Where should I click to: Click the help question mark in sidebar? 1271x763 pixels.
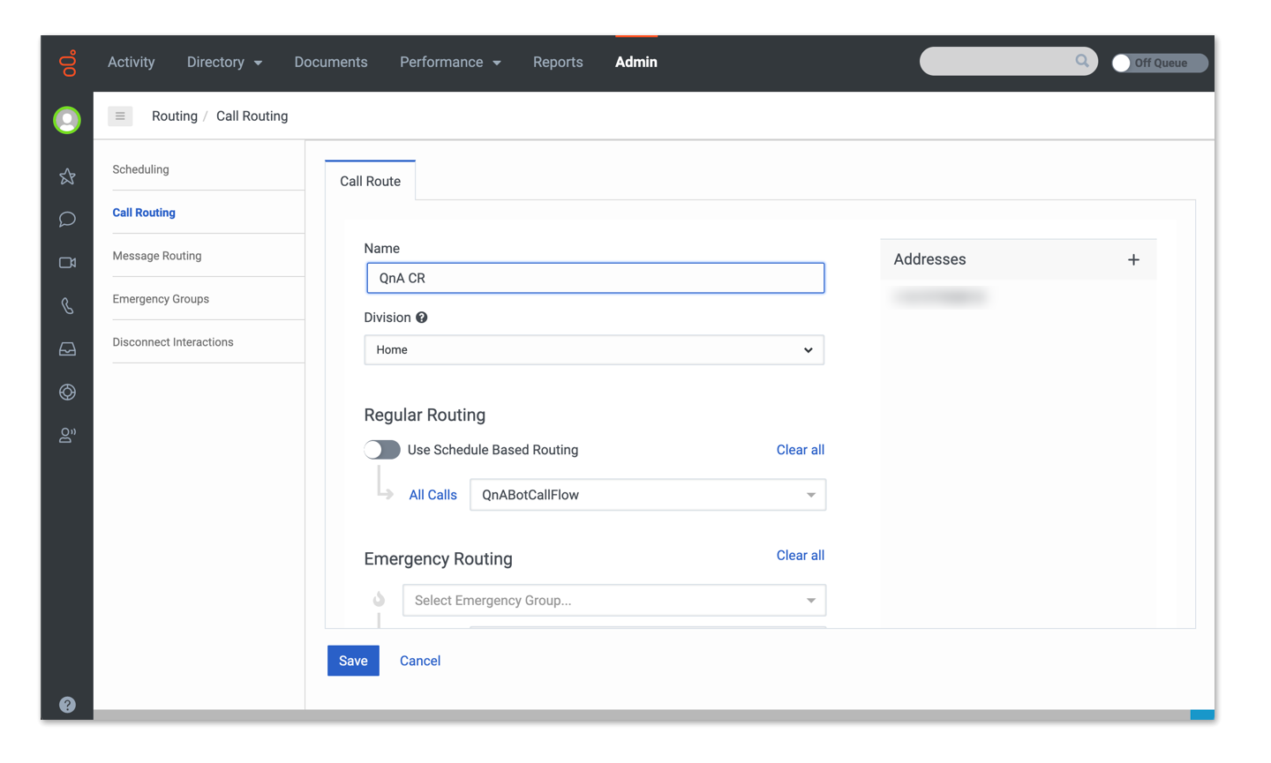pyautogui.click(x=67, y=705)
